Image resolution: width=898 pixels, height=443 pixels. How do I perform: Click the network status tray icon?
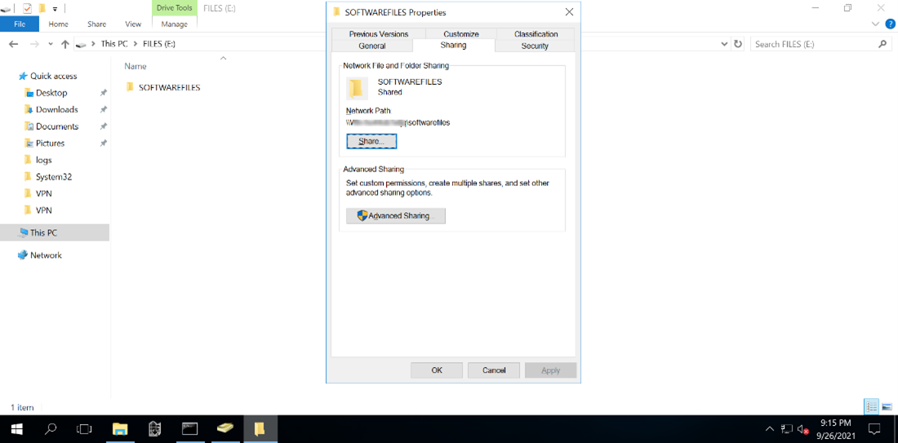point(788,428)
